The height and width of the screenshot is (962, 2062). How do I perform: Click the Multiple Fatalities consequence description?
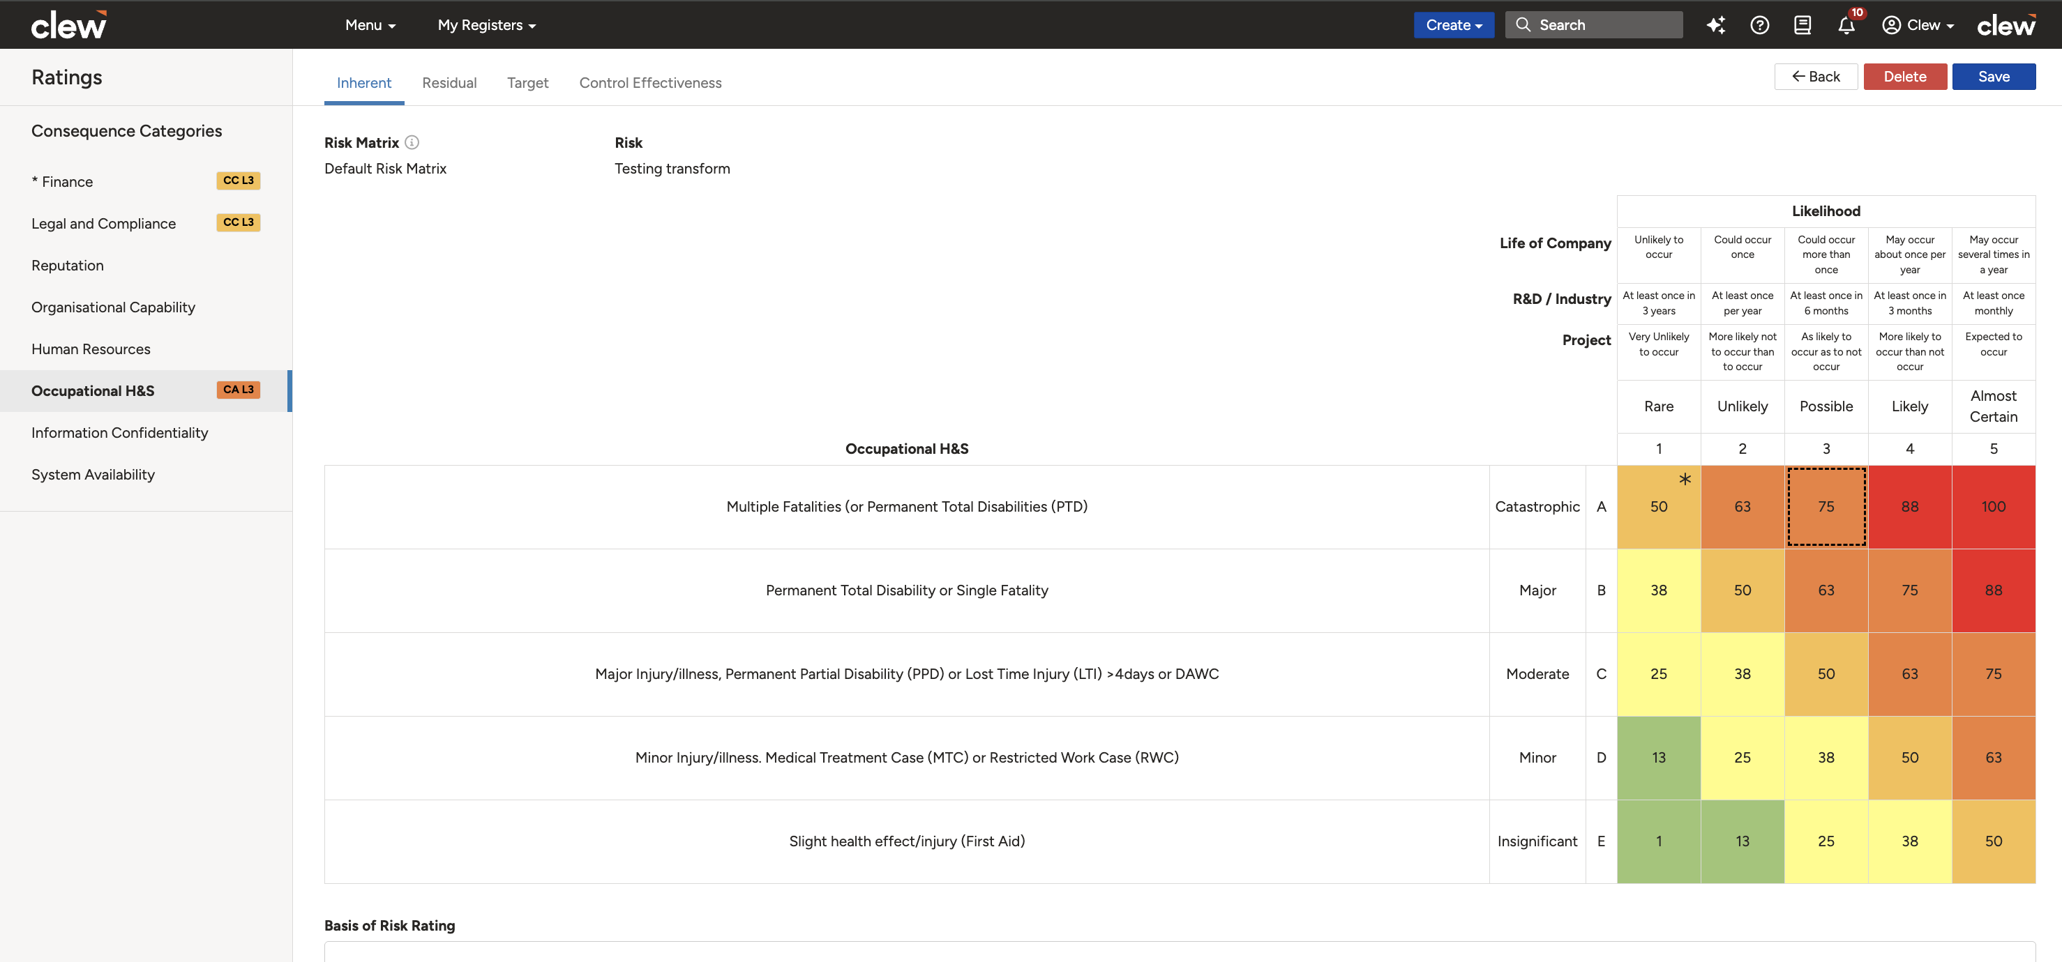pos(907,507)
